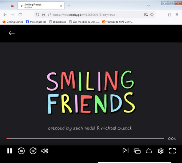Expand the list all tabs dropdown

(149, 5)
